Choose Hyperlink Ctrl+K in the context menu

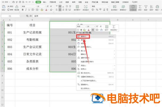click(96, 85)
